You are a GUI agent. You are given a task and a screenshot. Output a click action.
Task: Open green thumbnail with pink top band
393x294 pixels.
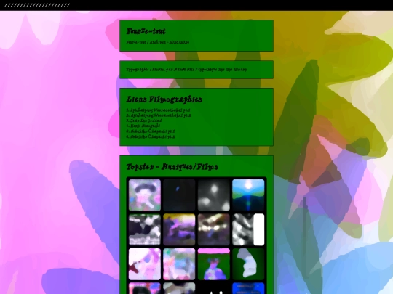tap(214, 264)
